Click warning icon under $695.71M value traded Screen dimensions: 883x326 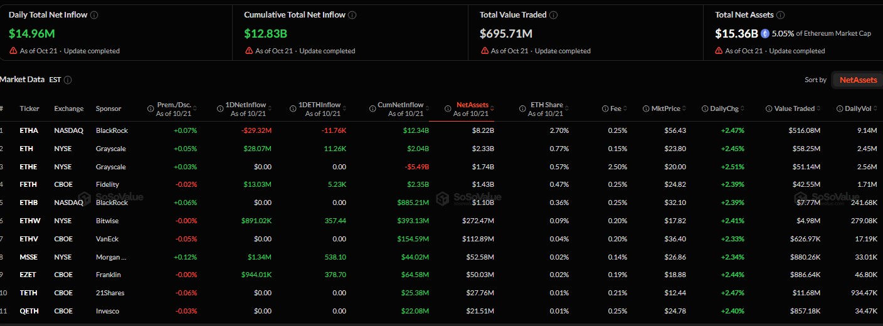point(484,51)
